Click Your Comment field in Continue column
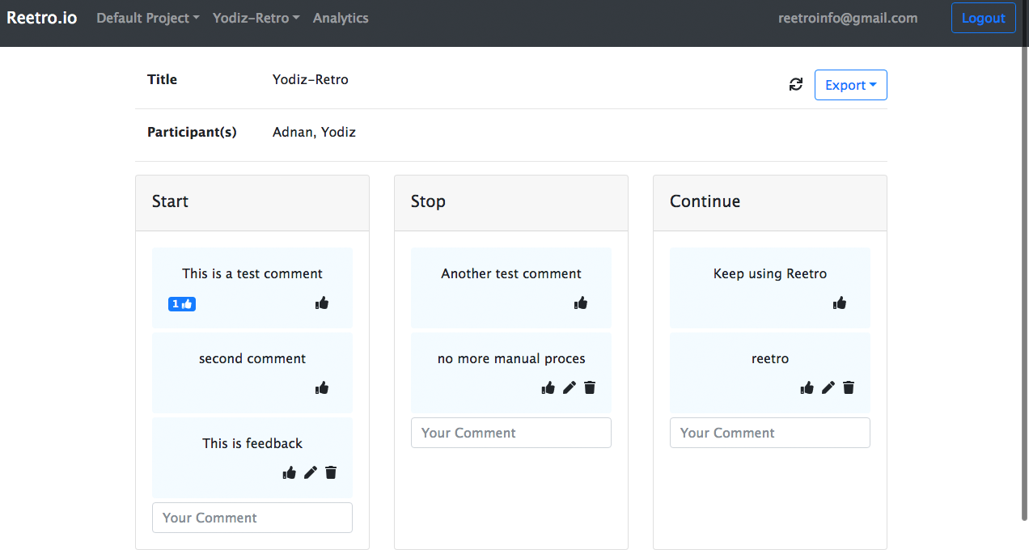 [770, 433]
